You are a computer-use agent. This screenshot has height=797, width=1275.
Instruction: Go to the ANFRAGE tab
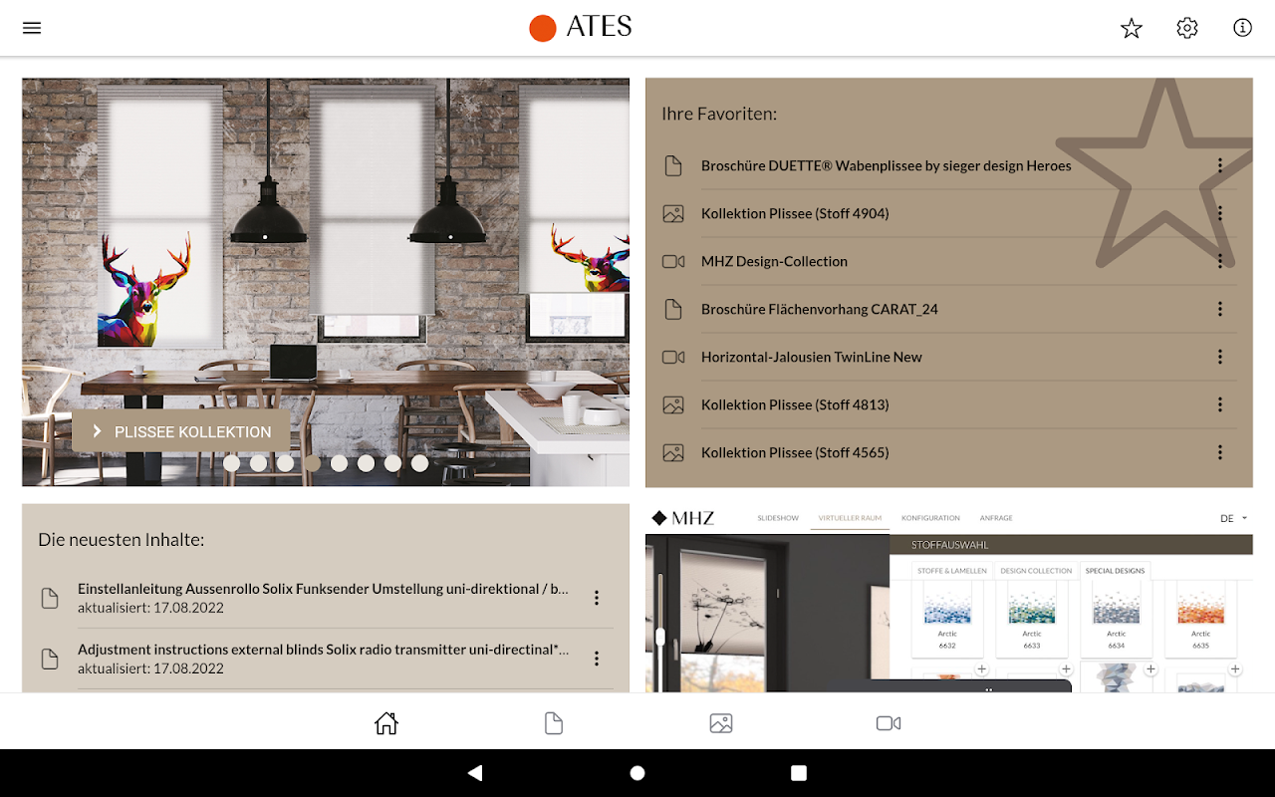(x=996, y=519)
